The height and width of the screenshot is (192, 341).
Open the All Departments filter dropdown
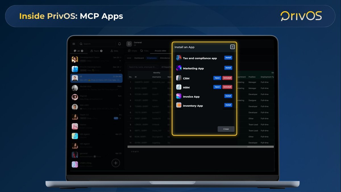coord(166,67)
